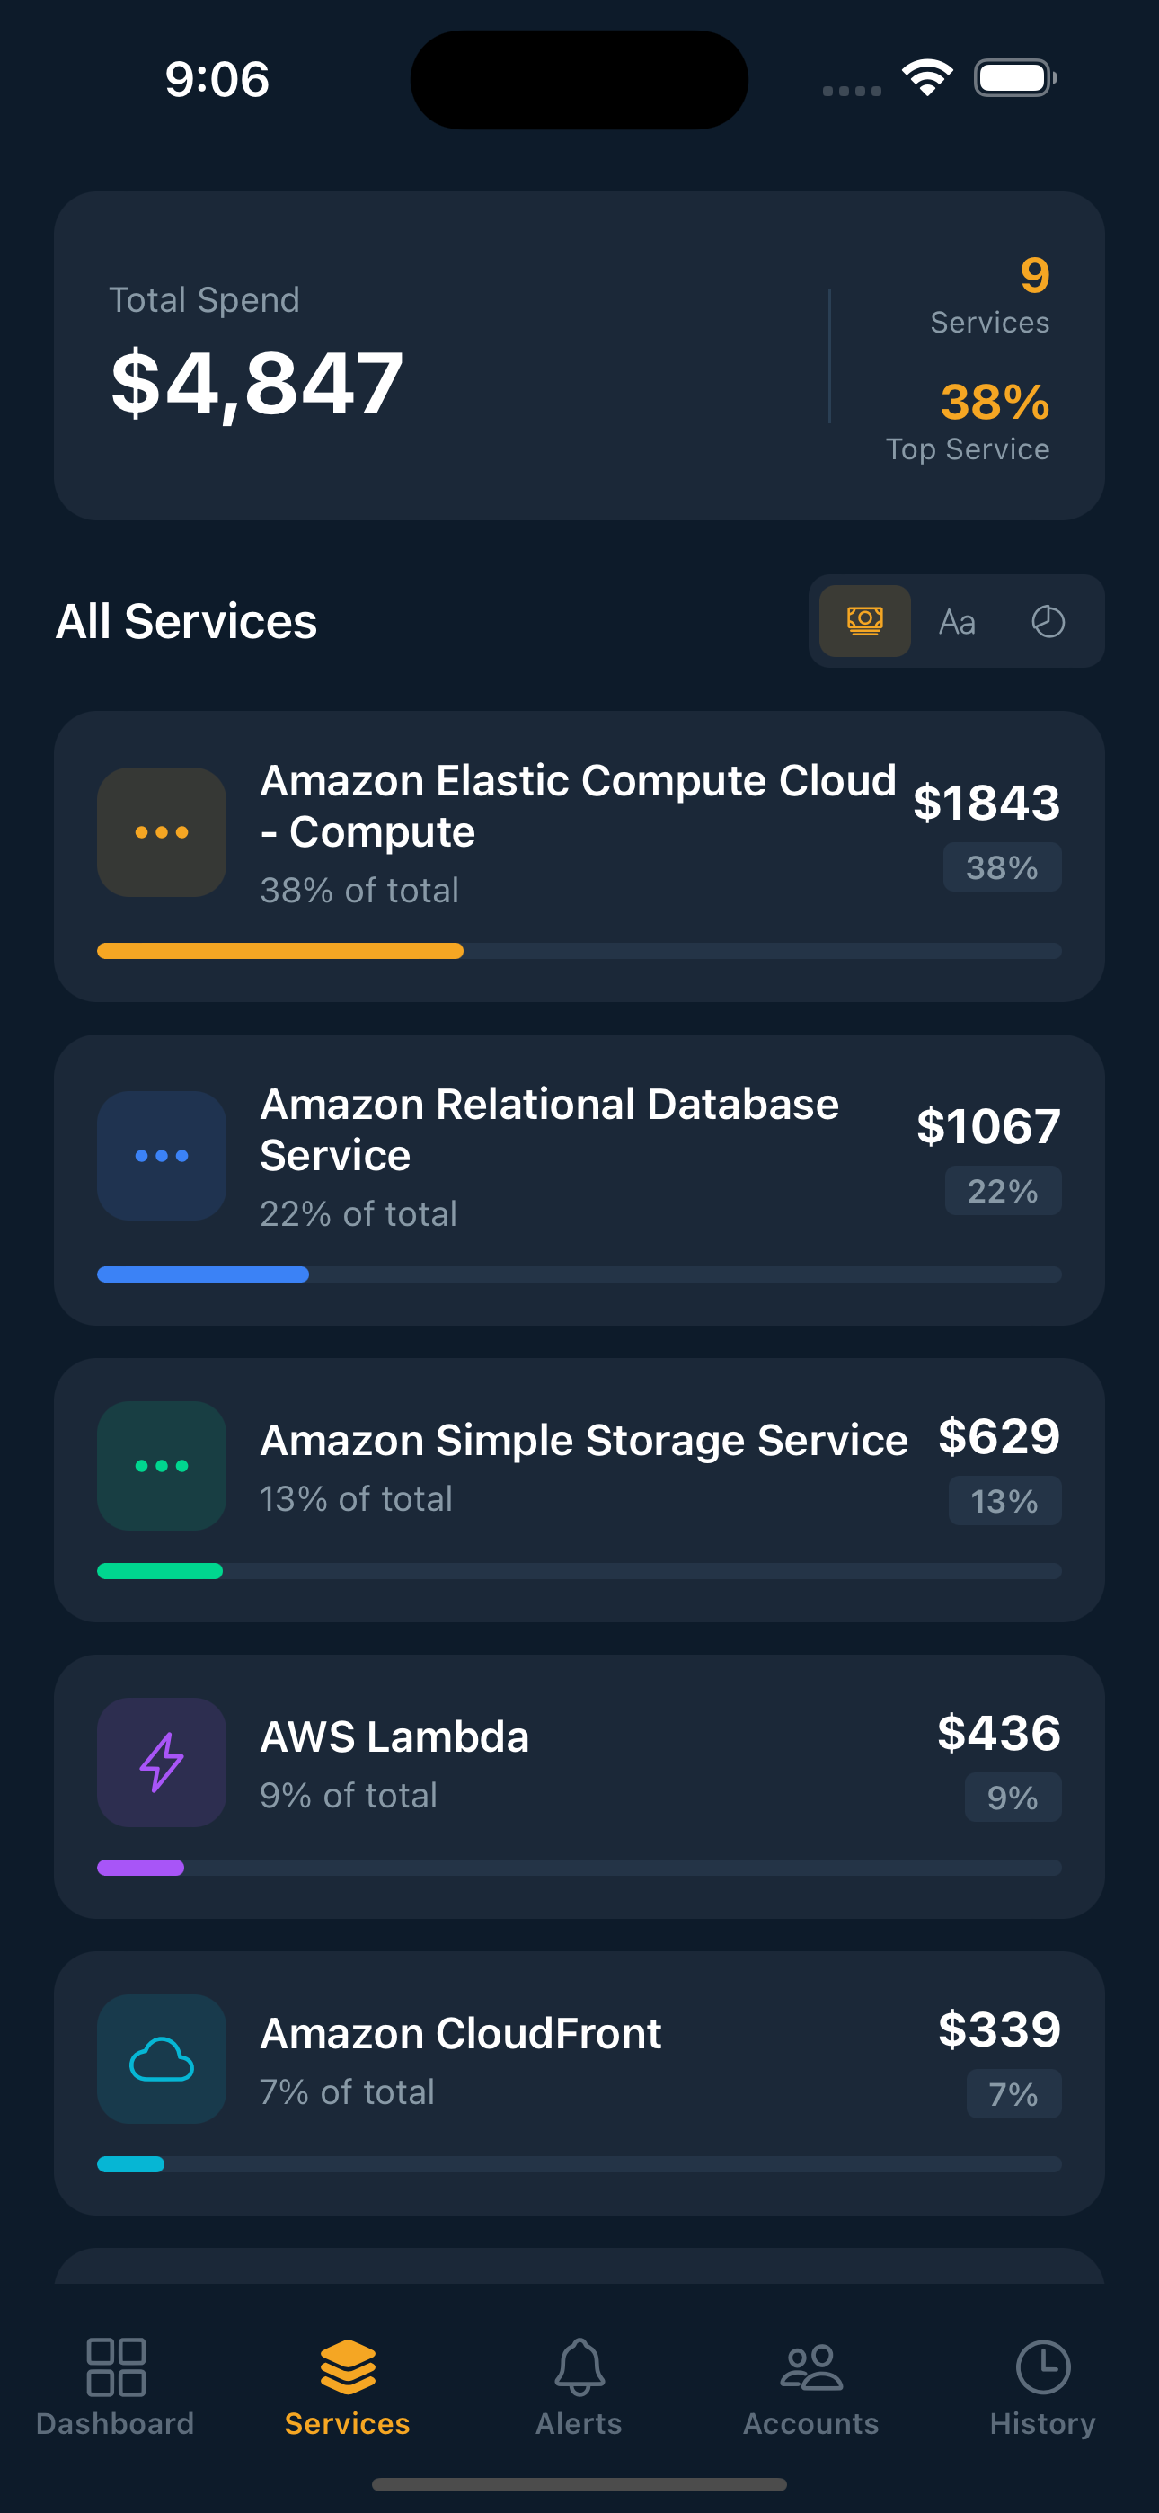Tap the 38% badge on Elastic Compute Cloud
The width and height of the screenshot is (1159, 2513).
pos(1002,867)
